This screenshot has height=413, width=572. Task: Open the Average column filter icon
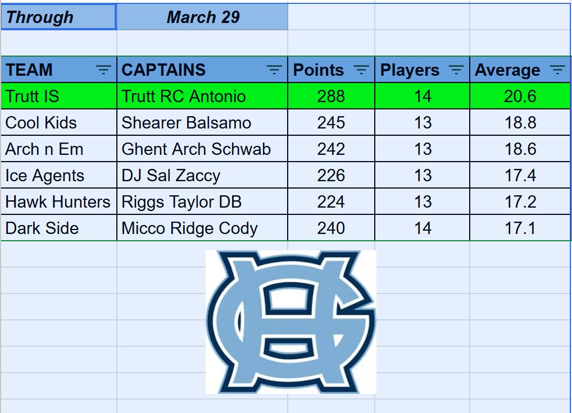557,70
